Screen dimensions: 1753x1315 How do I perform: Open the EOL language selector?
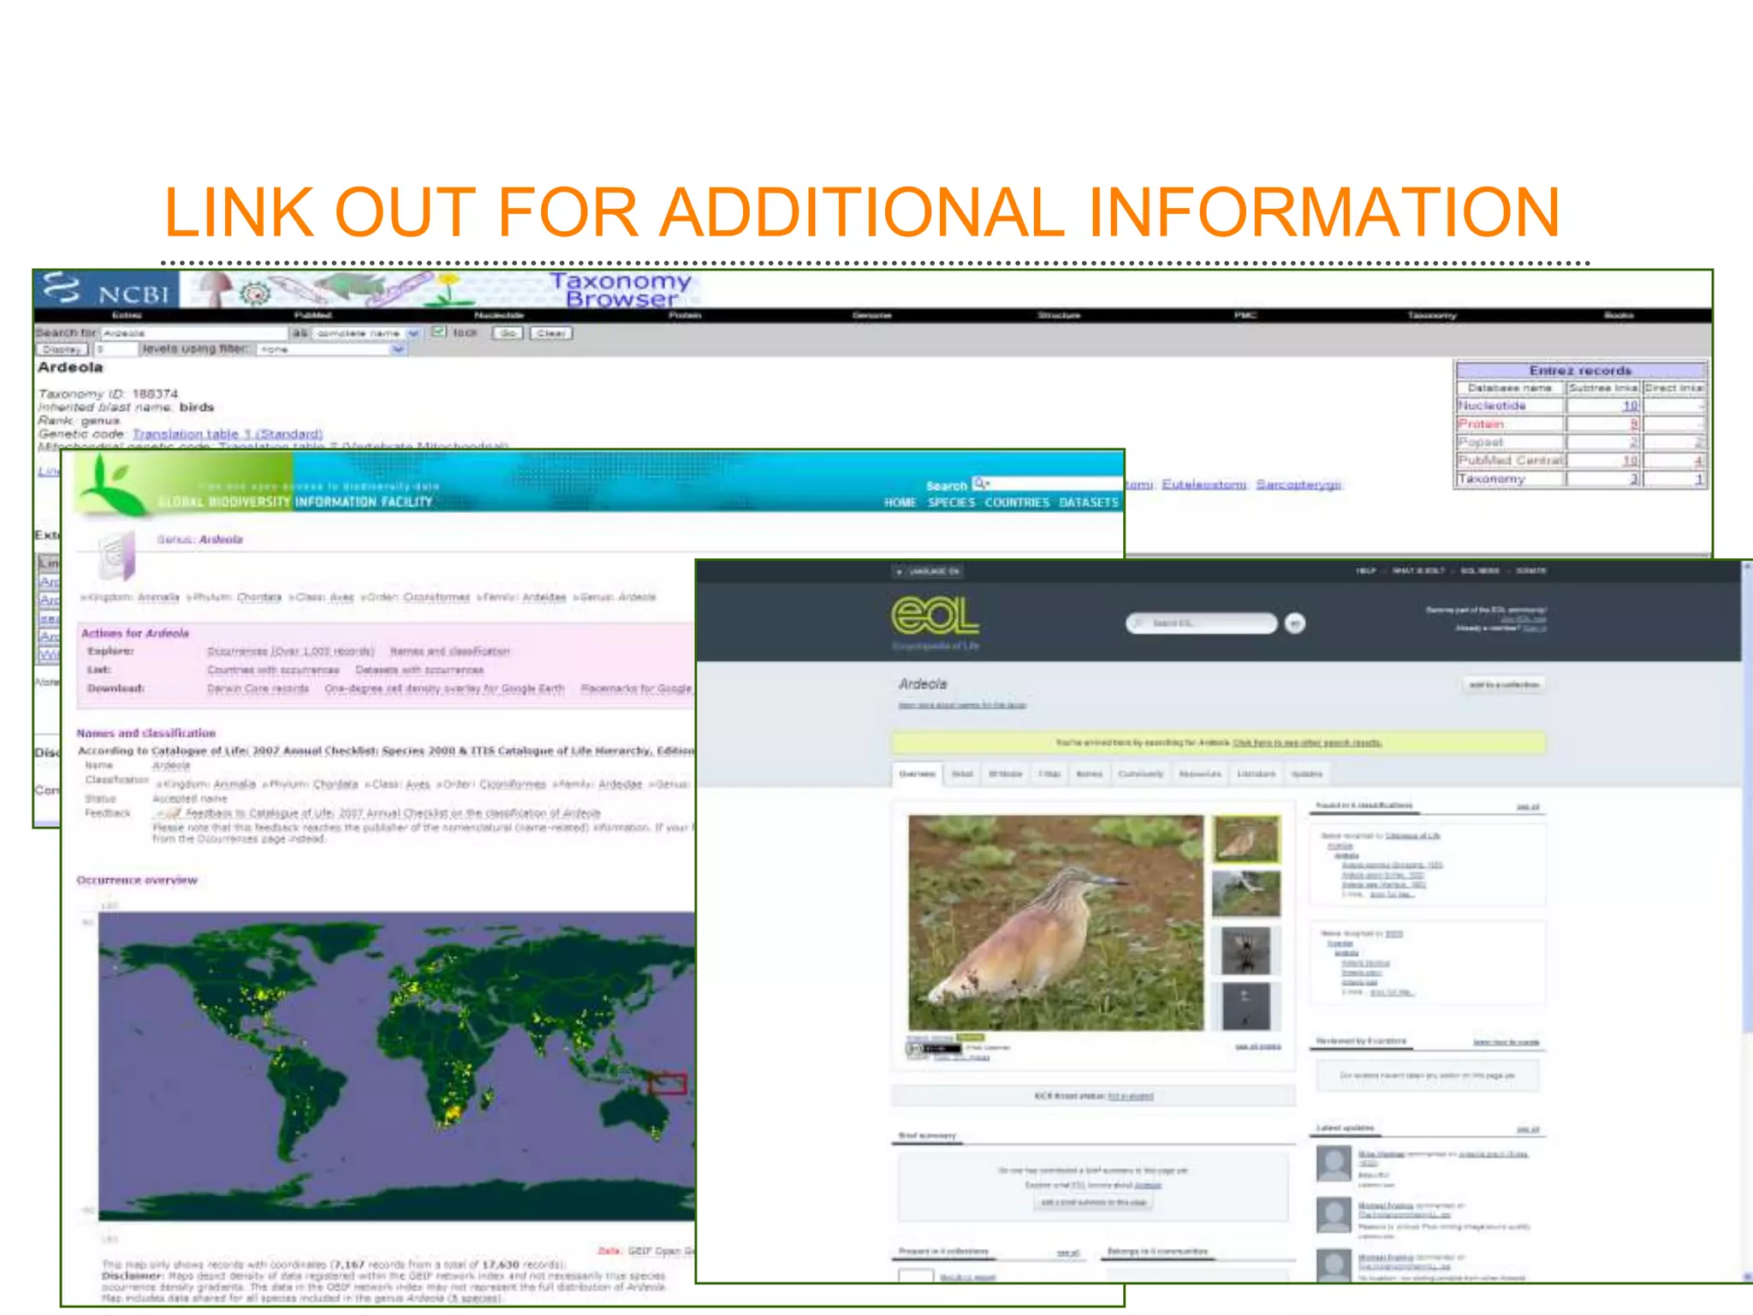point(928,571)
